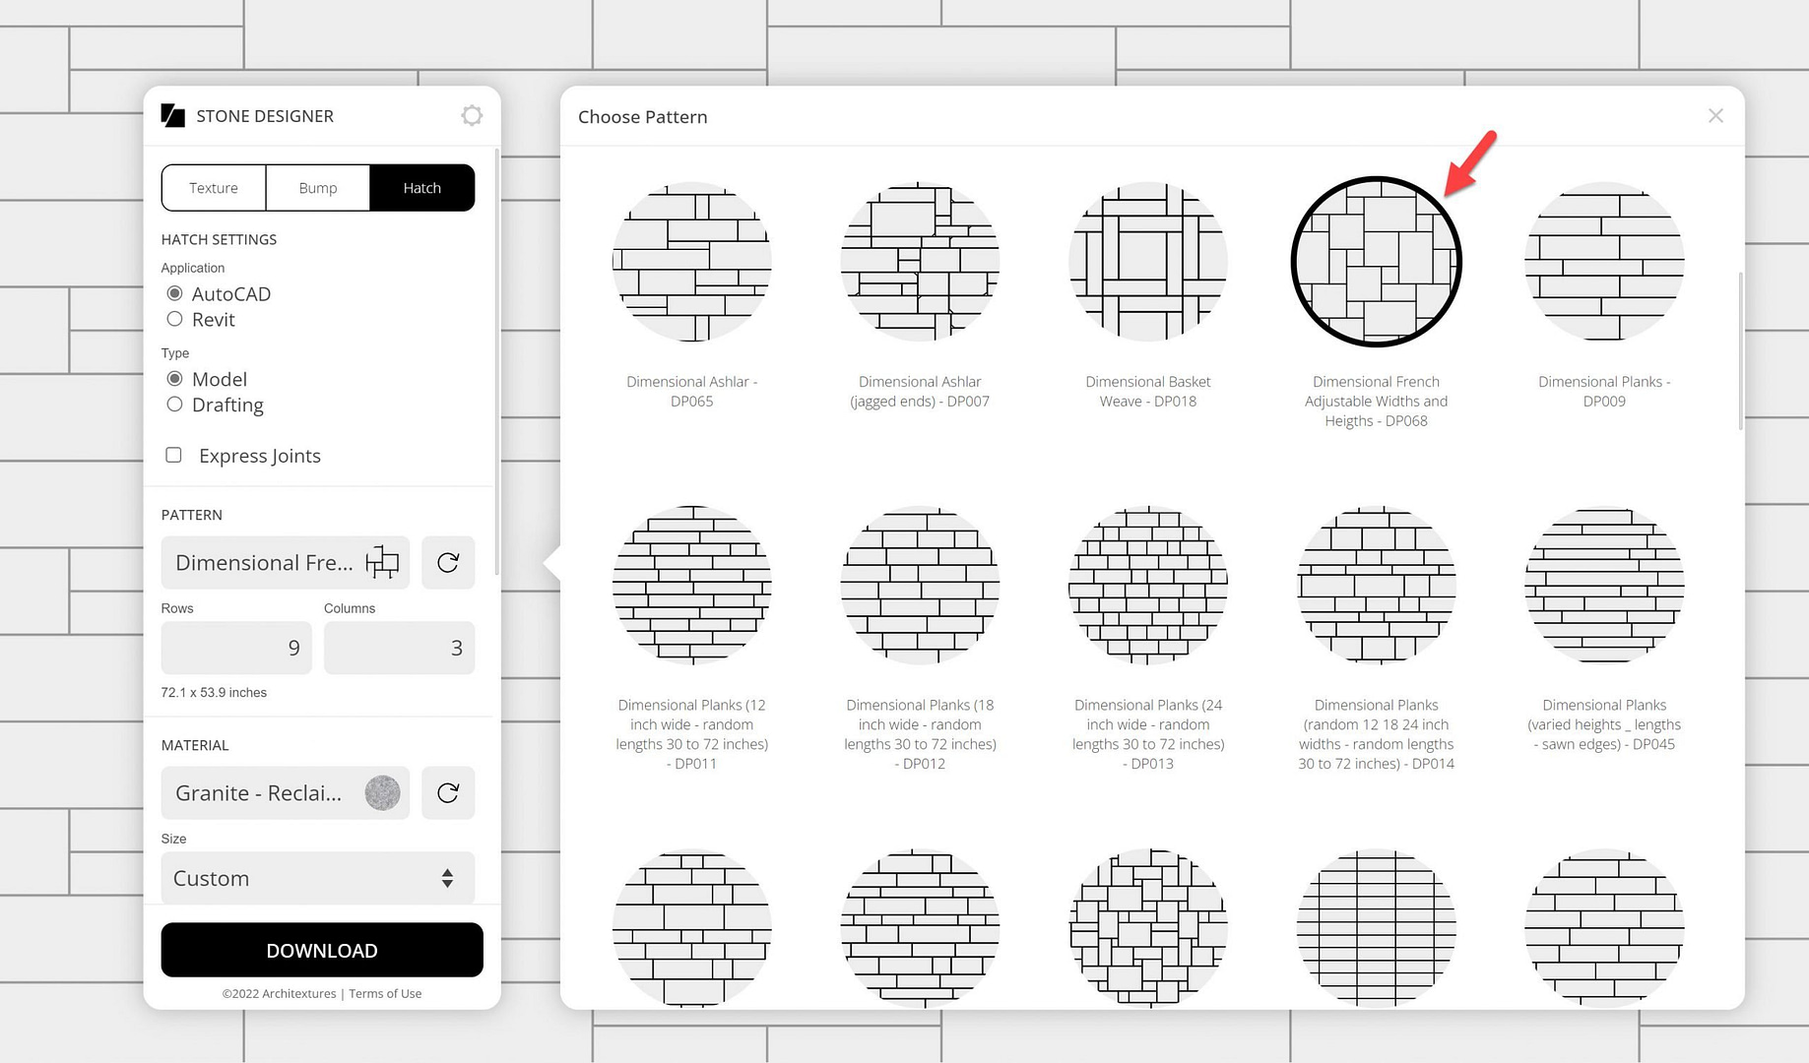Screen dimensions: 1809x1063
Task: Click the DOWNLOAD button
Action: click(x=322, y=950)
